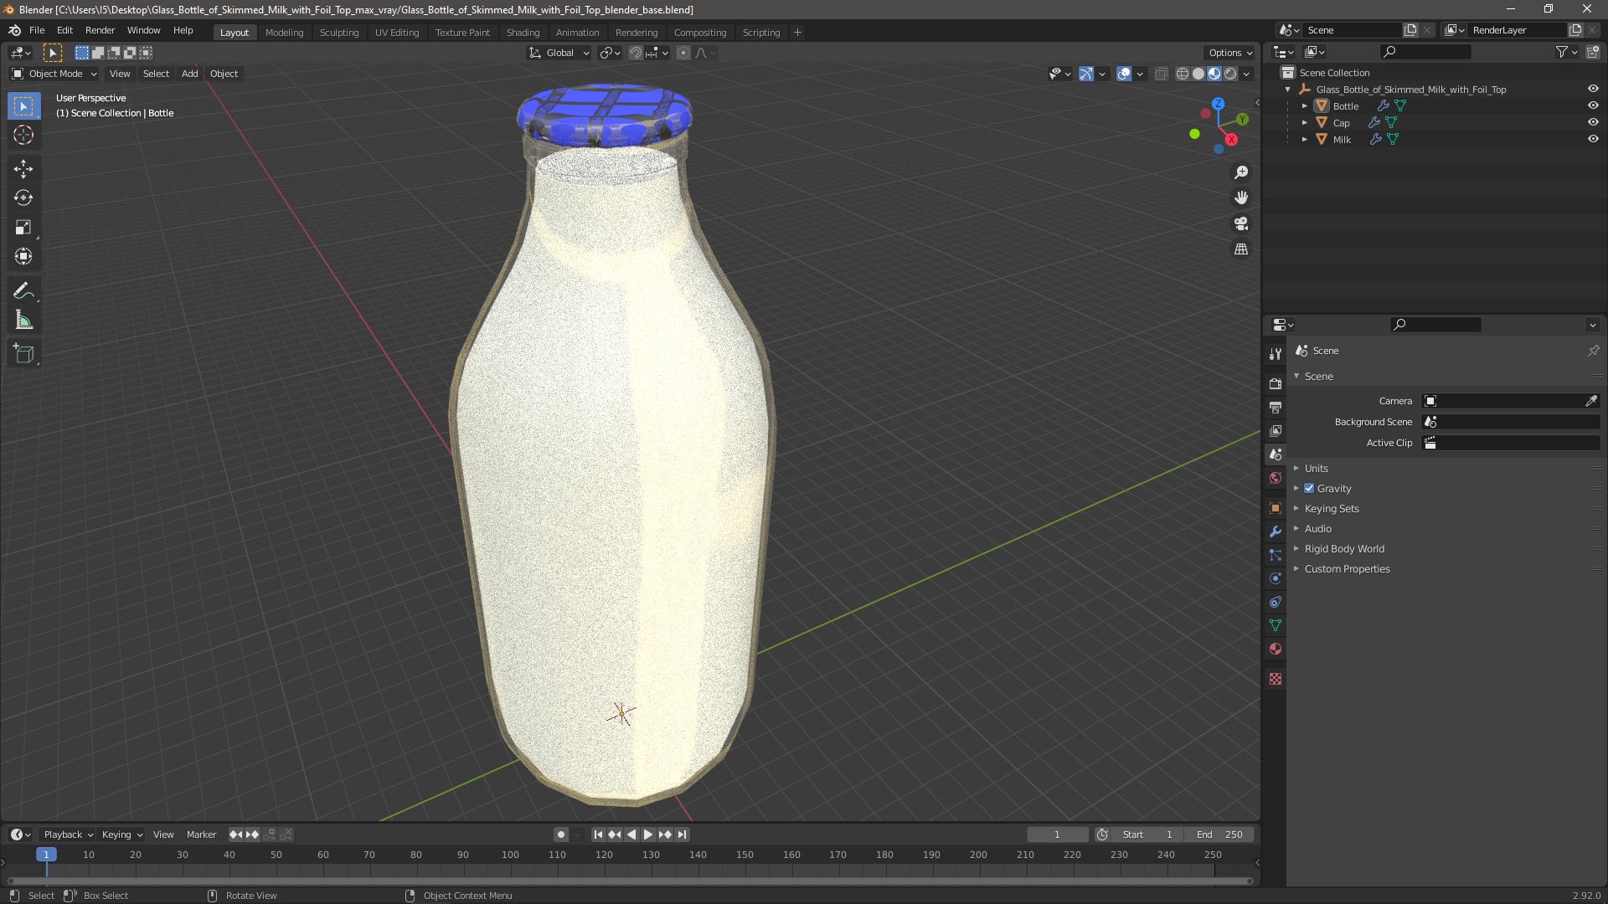Image resolution: width=1608 pixels, height=904 pixels.
Task: Expand the Bottle tree item
Action: pyautogui.click(x=1304, y=105)
